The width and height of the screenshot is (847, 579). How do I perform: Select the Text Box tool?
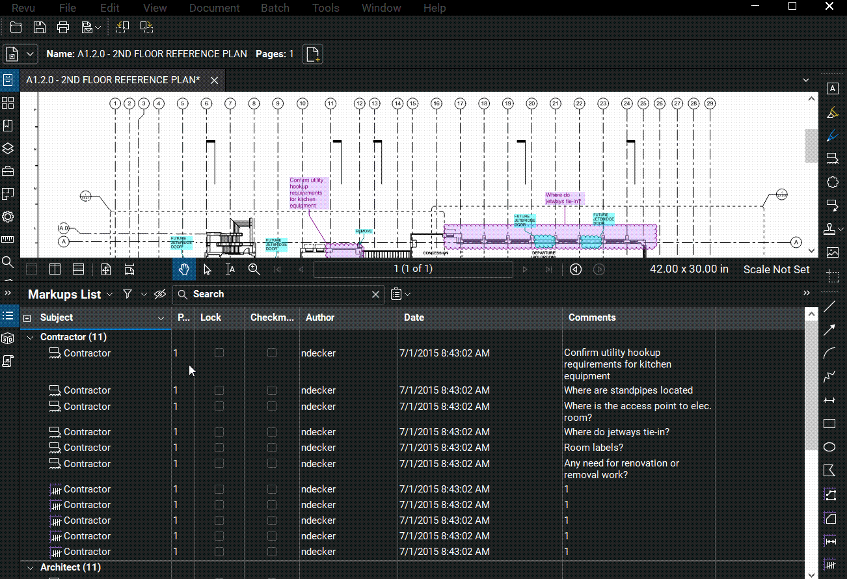tap(832, 88)
